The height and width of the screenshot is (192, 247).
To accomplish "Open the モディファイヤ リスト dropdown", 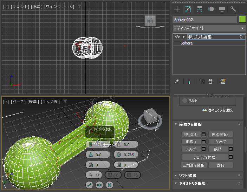I will coord(209,28).
